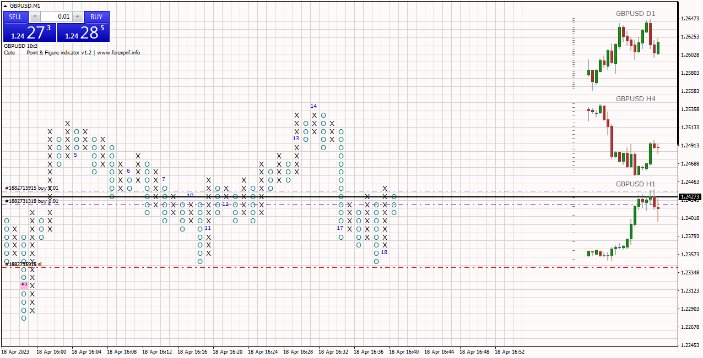Click price scale value 1.25358
Image resolution: width=703 pixels, height=358 pixels.
pos(690,109)
